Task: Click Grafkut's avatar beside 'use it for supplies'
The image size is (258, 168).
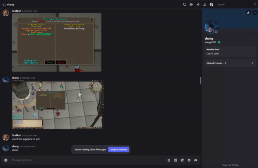Action: (x=6, y=137)
